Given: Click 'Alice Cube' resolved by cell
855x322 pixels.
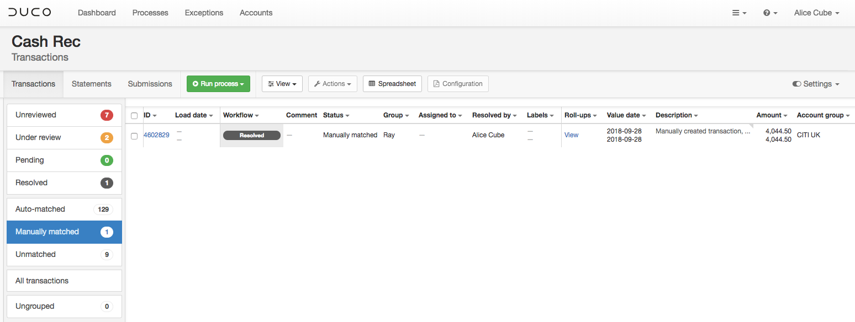Looking at the screenshot, I should click(x=488, y=135).
